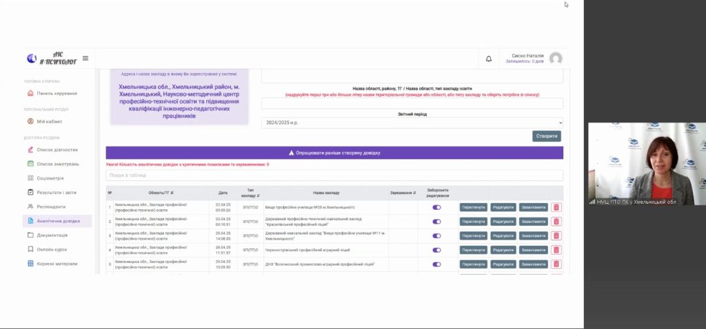Click Редагувати for row 5
Screen dimensions: 706x329
pyautogui.click(x=503, y=264)
